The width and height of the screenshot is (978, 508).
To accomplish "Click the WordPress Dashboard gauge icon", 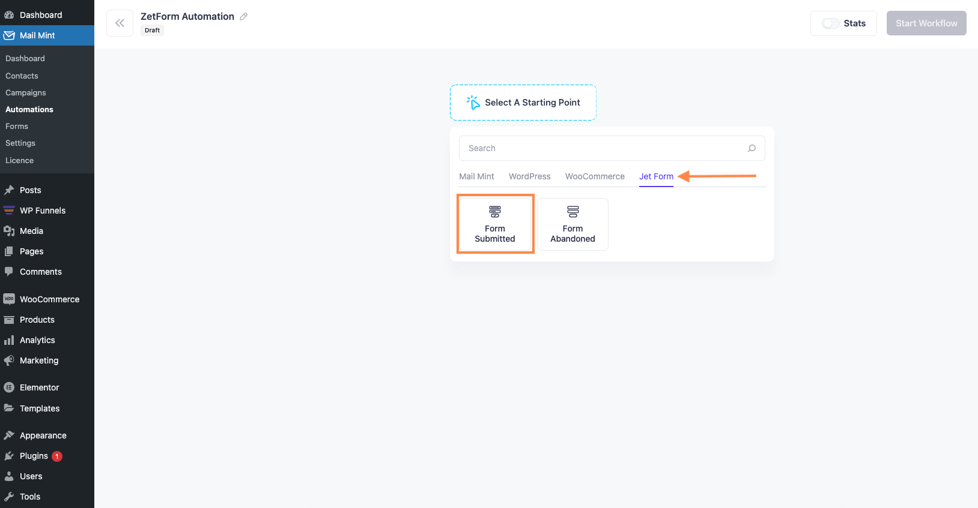I will 9,15.
